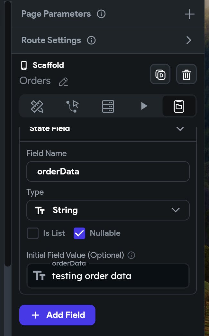Click the copy widget icon button
Image resolution: width=209 pixels, height=336 pixels.
[x=160, y=74]
